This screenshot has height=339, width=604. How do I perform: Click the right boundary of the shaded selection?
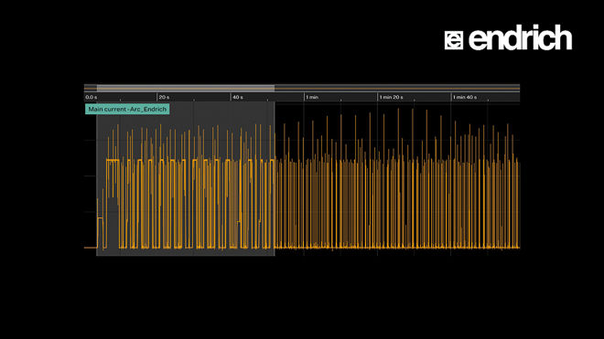[275, 179]
